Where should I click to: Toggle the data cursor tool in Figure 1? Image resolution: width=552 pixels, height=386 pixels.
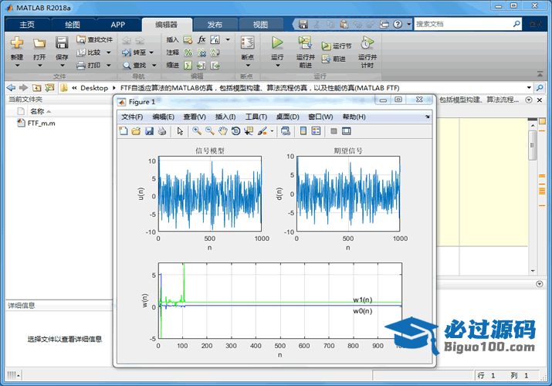[x=249, y=131]
